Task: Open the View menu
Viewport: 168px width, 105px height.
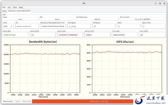Action: click(15, 7)
